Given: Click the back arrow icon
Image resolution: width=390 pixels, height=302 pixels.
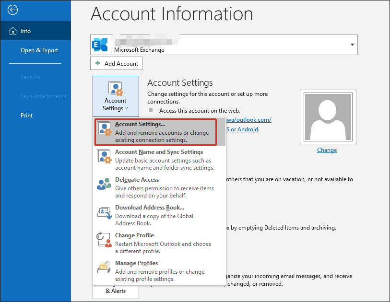Looking at the screenshot, I should tap(13, 10).
